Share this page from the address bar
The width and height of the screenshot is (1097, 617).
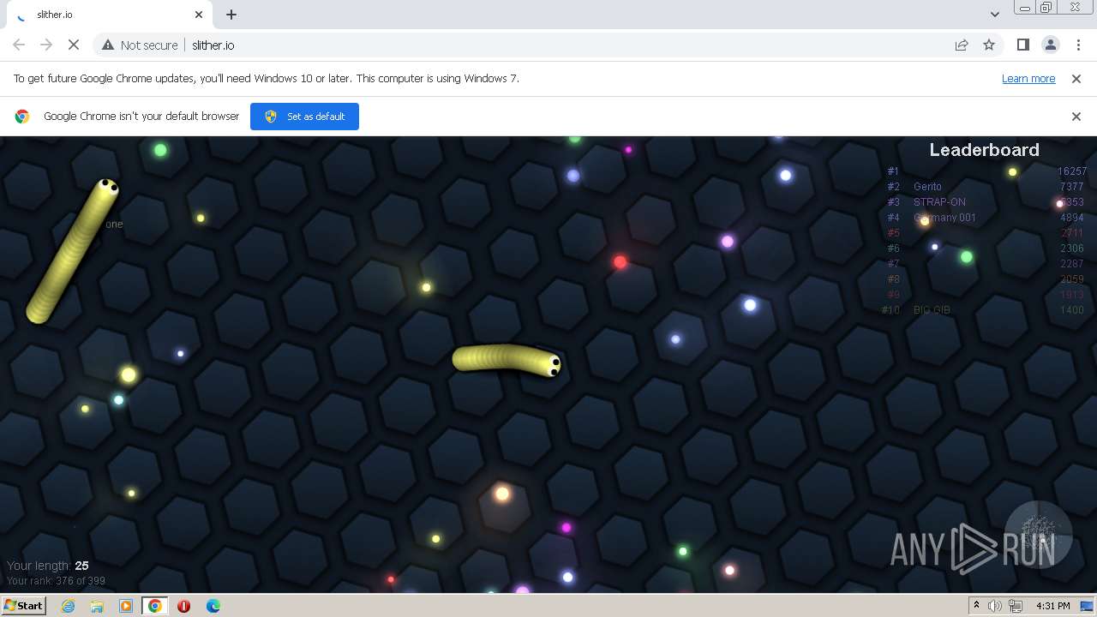[x=962, y=45]
